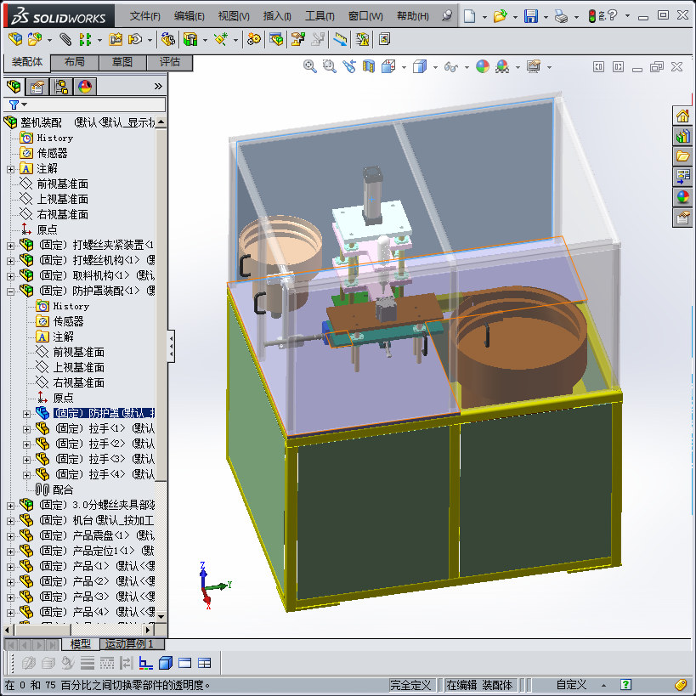Open the ConfigurationManager tab icon
The width and height of the screenshot is (696, 696).
(x=61, y=86)
